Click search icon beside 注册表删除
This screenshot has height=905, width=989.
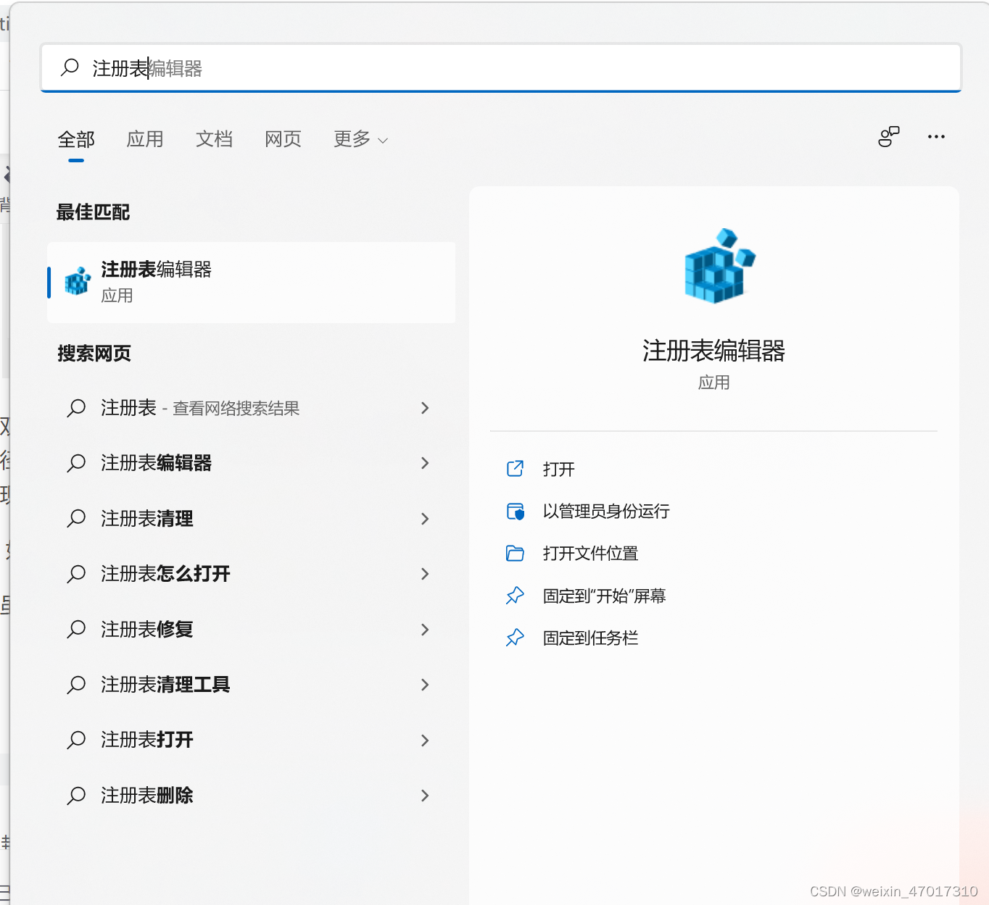(76, 796)
